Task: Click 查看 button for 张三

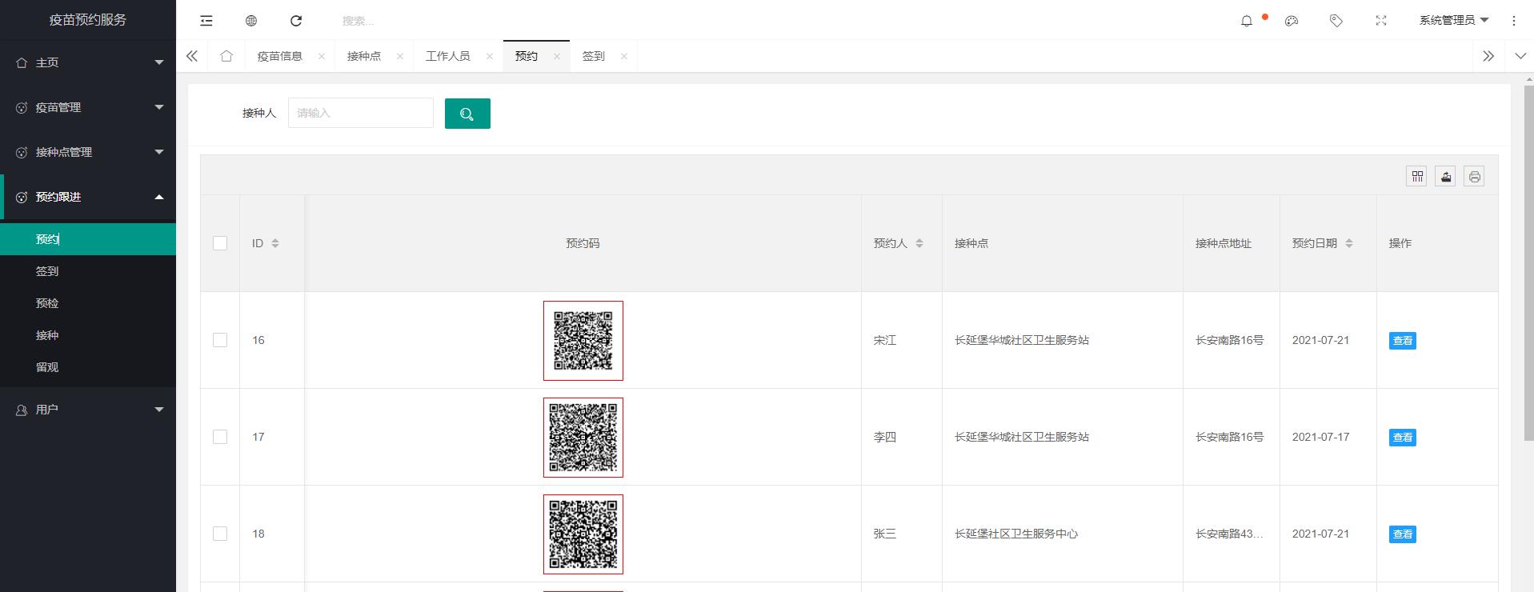Action: pyautogui.click(x=1403, y=534)
